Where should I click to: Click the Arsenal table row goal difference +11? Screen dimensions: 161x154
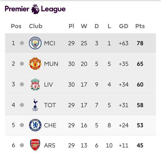[124, 145]
